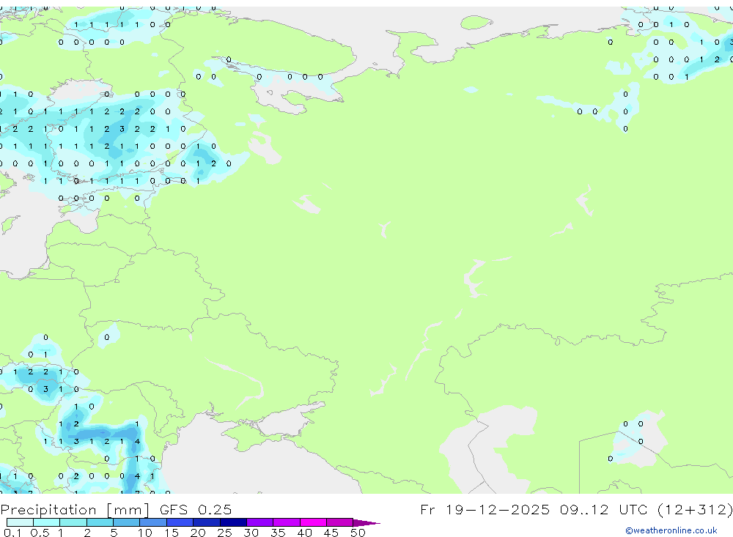Select the legend swatch between 45 and 50
The width and height of the screenshot is (733, 537).
point(340,522)
